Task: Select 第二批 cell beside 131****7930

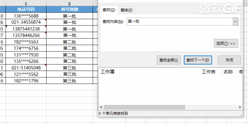Action: 69,55
